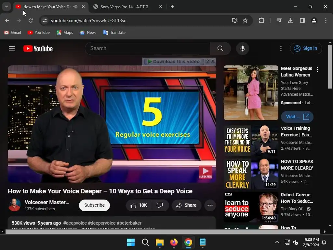Open the learn to seduce anyone thumbnail
The image size is (333, 250).
click(x=251, y=207)
